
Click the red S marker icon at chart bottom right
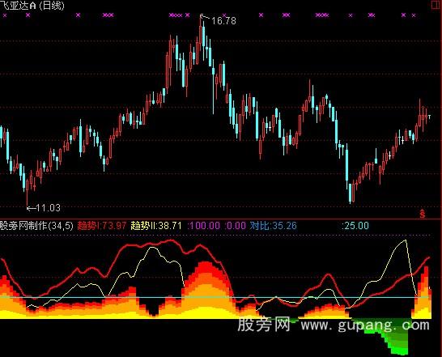pos(422,214)
